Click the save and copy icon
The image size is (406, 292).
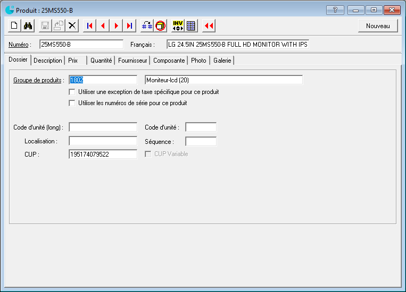click(x=59, y=25)
